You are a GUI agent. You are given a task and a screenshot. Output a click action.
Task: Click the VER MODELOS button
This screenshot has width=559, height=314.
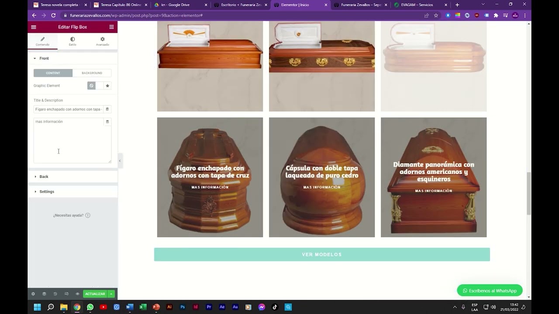322,255
